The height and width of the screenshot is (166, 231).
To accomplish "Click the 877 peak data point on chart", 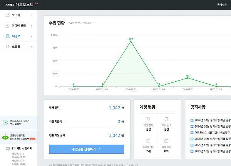I will tap(131, 41).
